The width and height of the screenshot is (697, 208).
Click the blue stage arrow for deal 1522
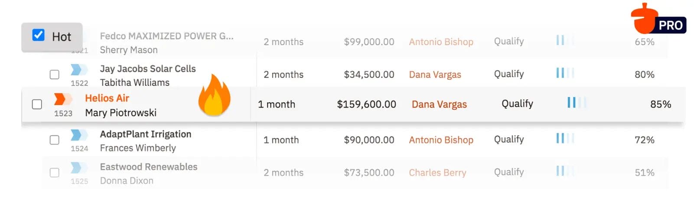coord(79,69)
